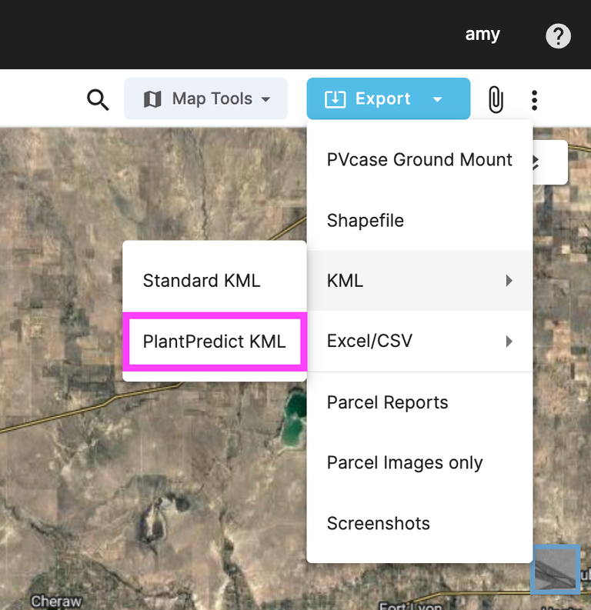Viewport: 591px width, 610px height.
Task: Click the download icon on Export button
Action: (x=335, y=99)
